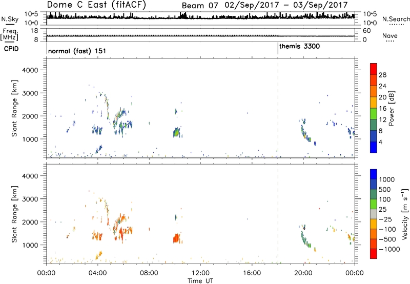This screenshot has width=410, height=284.
Task: Click the "Slant Range [km]" label of the velocity panel
Action: (x=14, y=214)
